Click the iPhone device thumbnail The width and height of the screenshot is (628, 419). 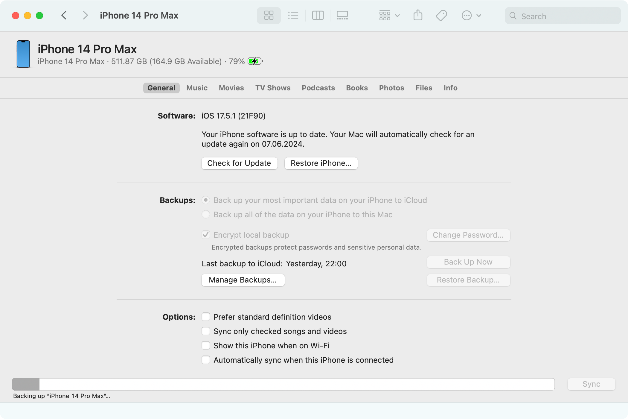coord(23,54)
